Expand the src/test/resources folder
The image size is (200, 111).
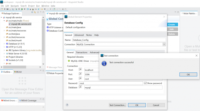pos(4,37)
